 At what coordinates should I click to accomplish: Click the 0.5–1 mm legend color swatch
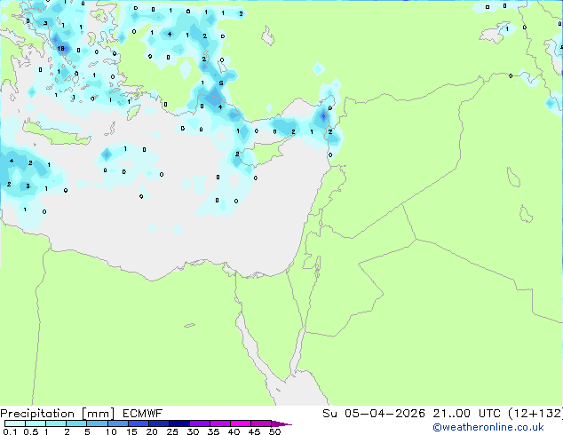(36, 423)
